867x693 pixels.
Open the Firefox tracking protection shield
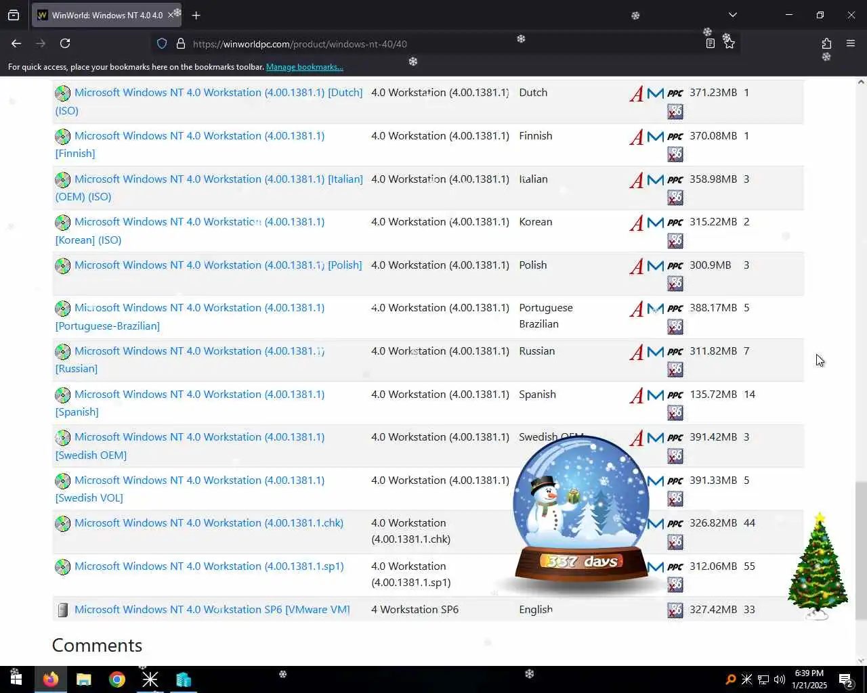pyautogui.click(x=162, y=43)
